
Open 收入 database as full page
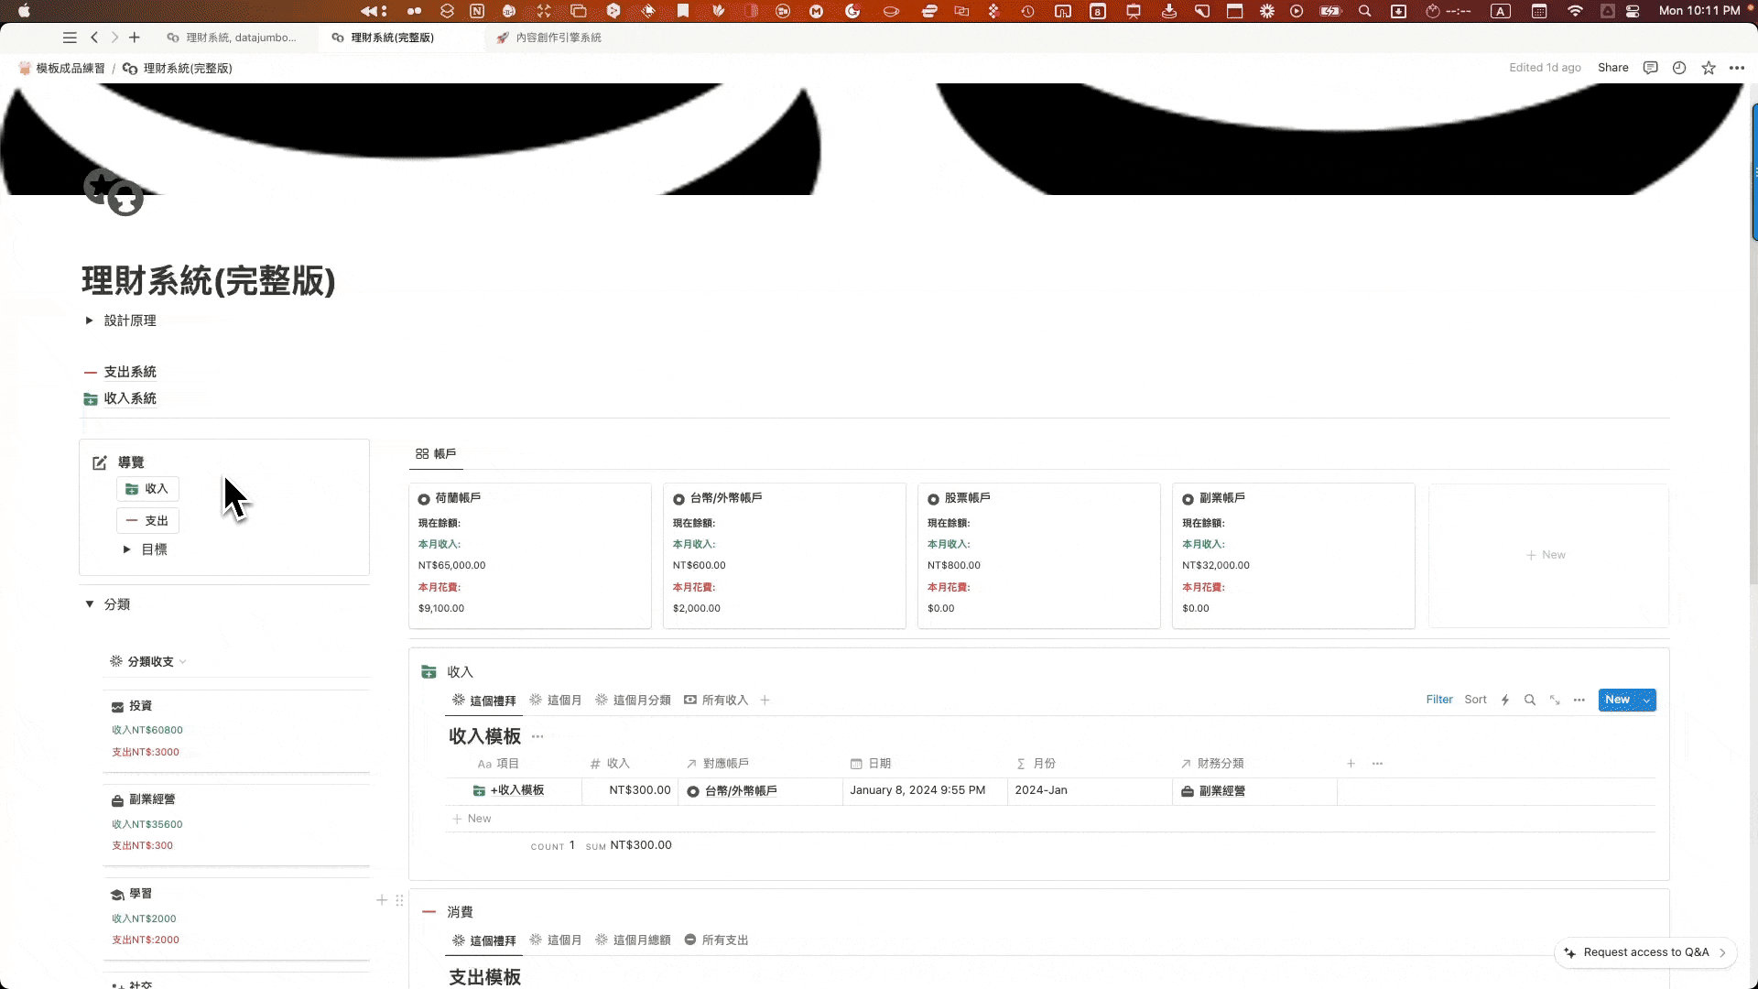tap(1555, 700)
